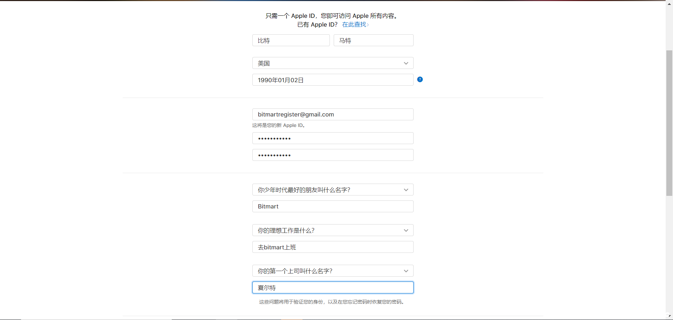Click the chevron arrow beside 美国
This screenshot has width=673, height=320.
coord(406,63)
